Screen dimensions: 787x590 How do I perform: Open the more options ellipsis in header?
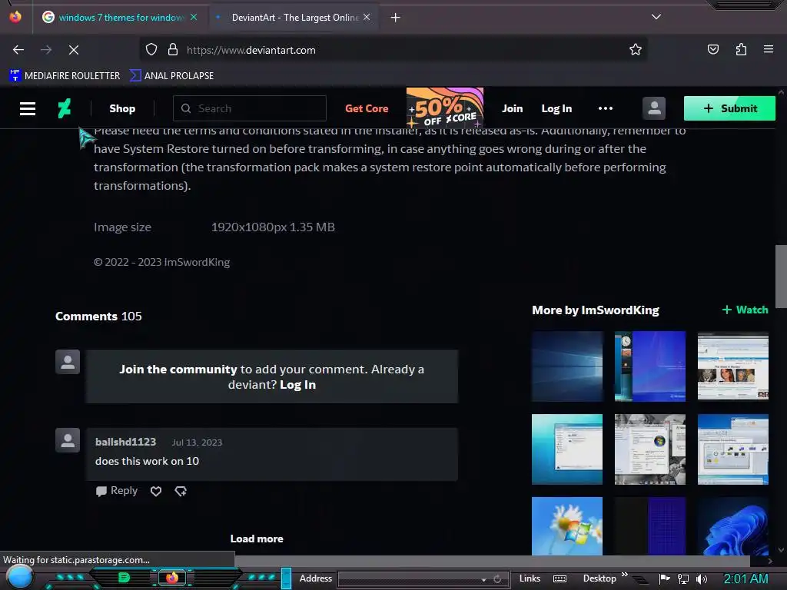coord(606,108)
